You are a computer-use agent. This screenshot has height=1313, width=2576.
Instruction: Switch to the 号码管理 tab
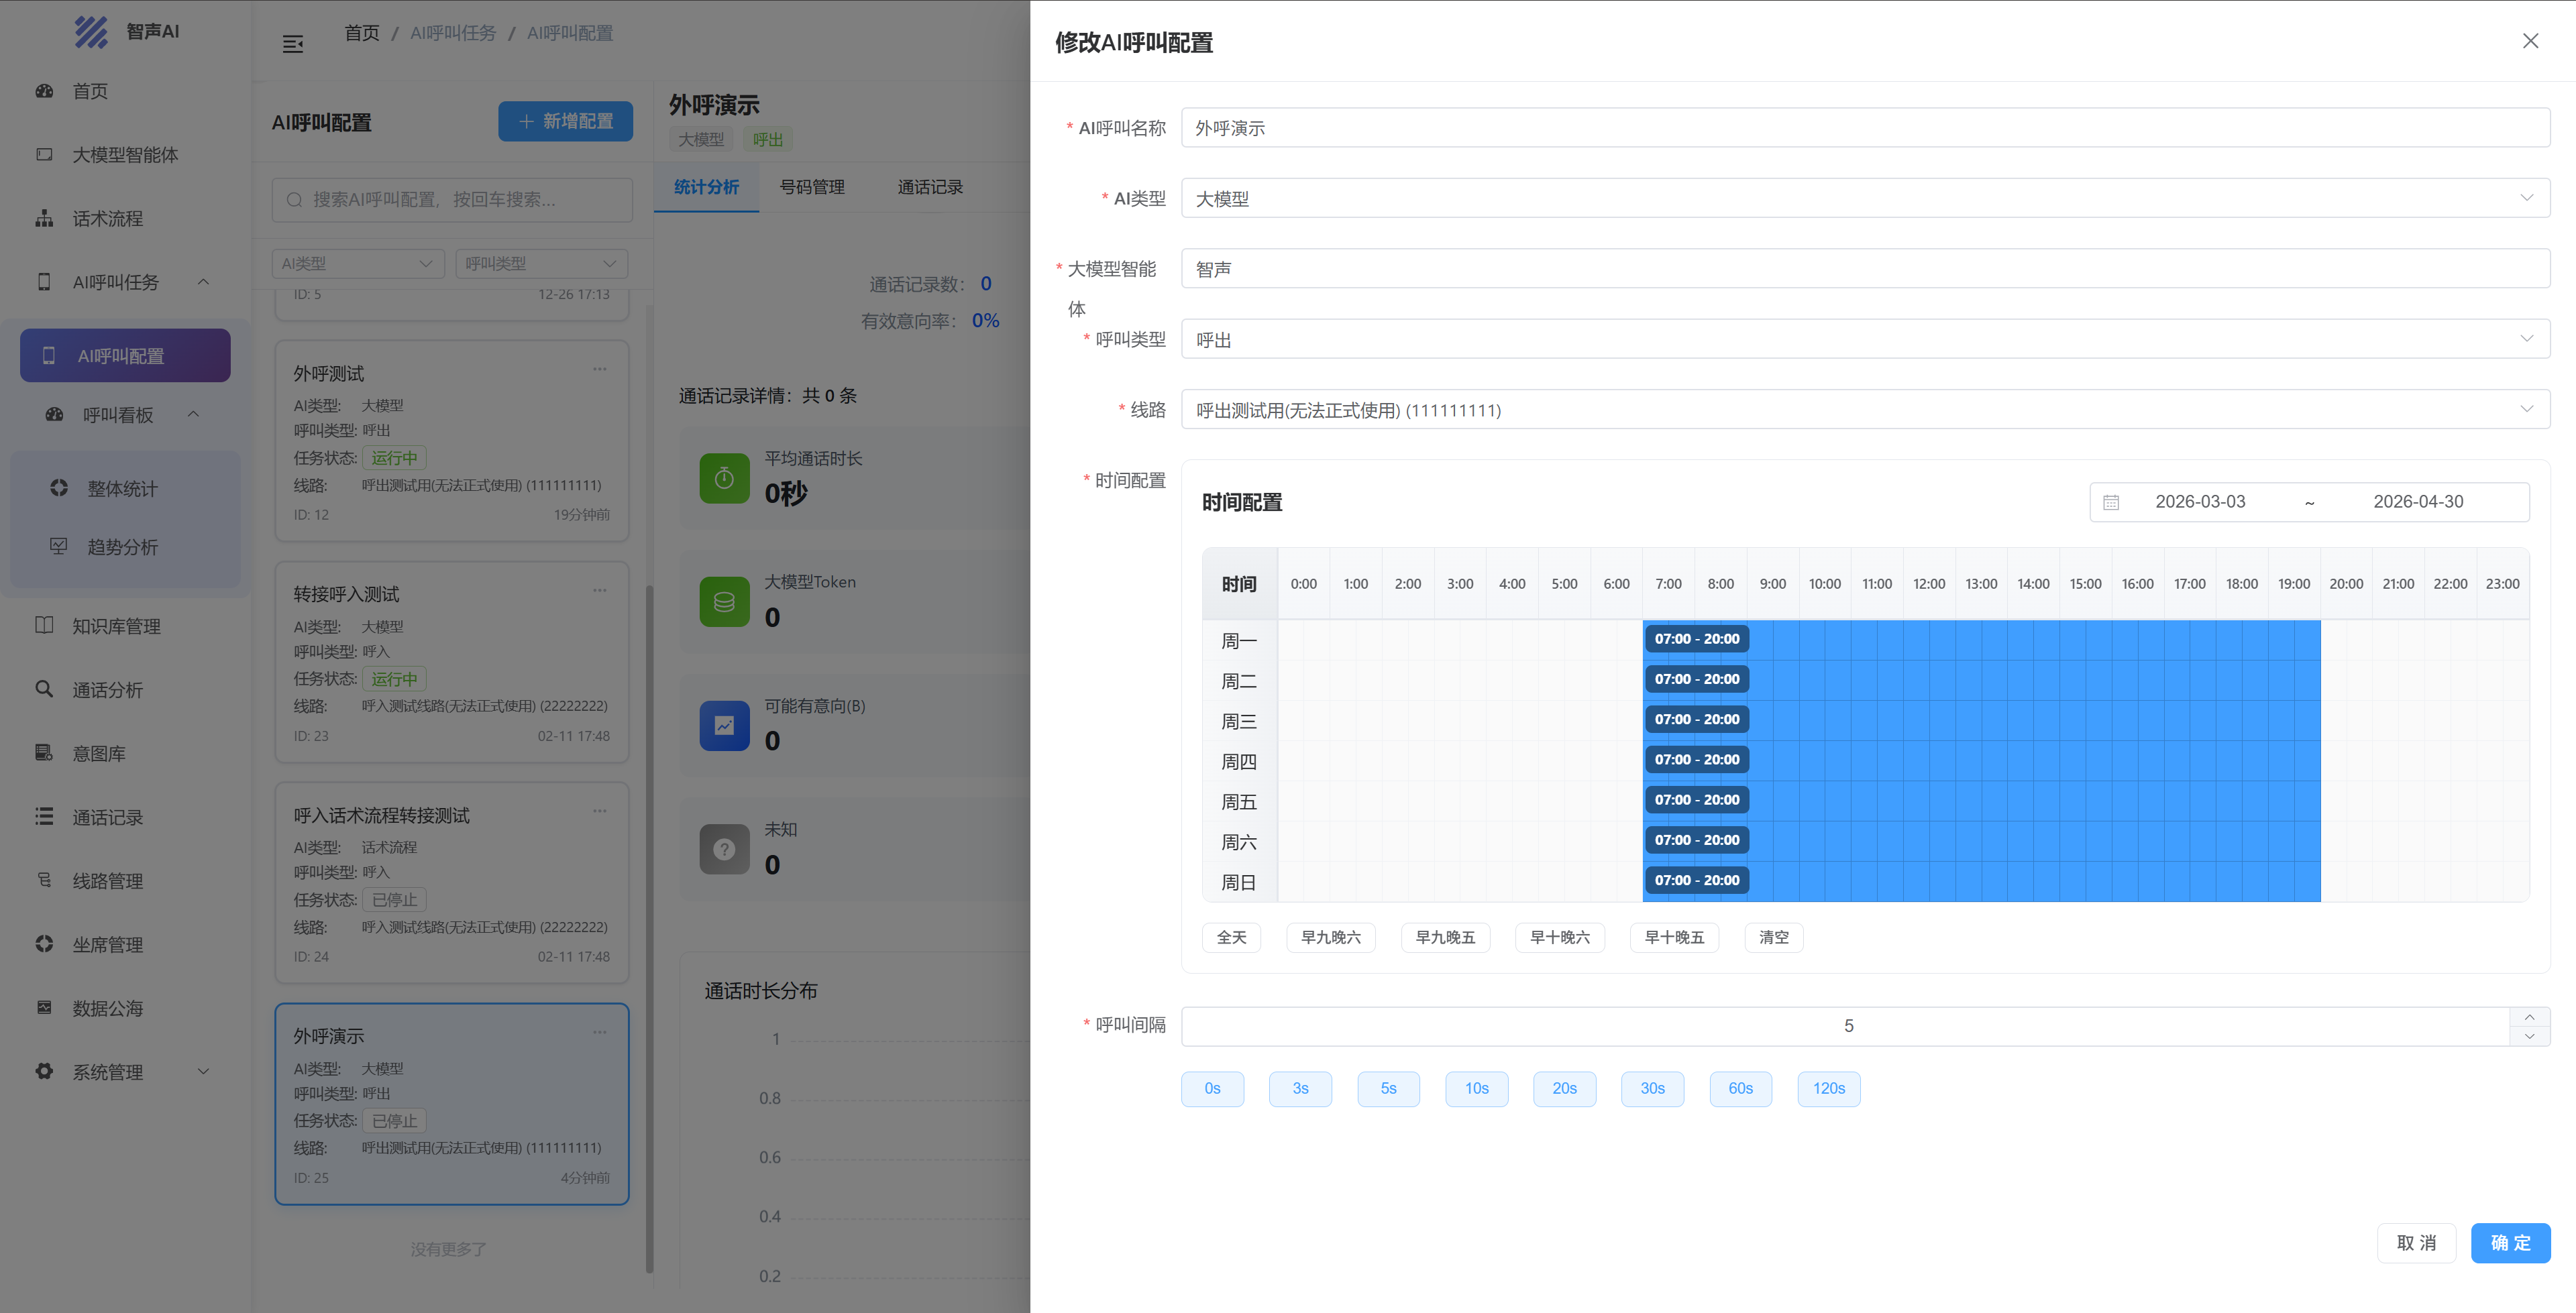(812, 187)
